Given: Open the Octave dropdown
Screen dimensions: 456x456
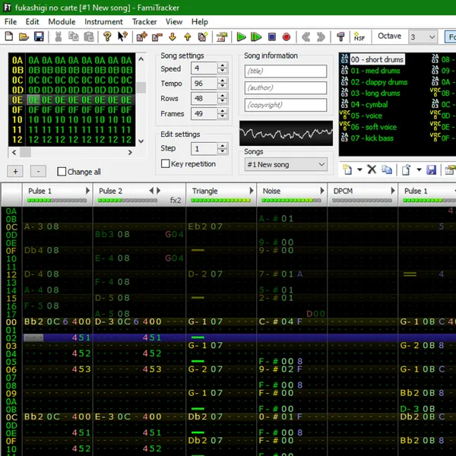Looking at the screenshot, I should tap(423, 37).
